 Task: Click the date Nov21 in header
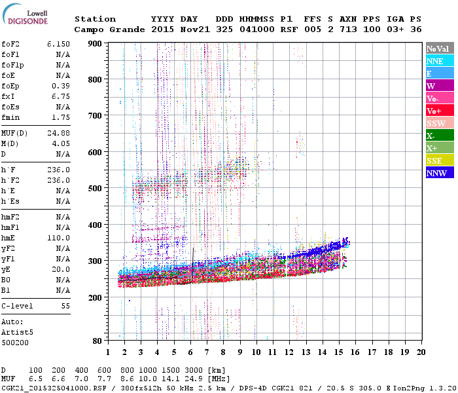click(x=195, y=29)
